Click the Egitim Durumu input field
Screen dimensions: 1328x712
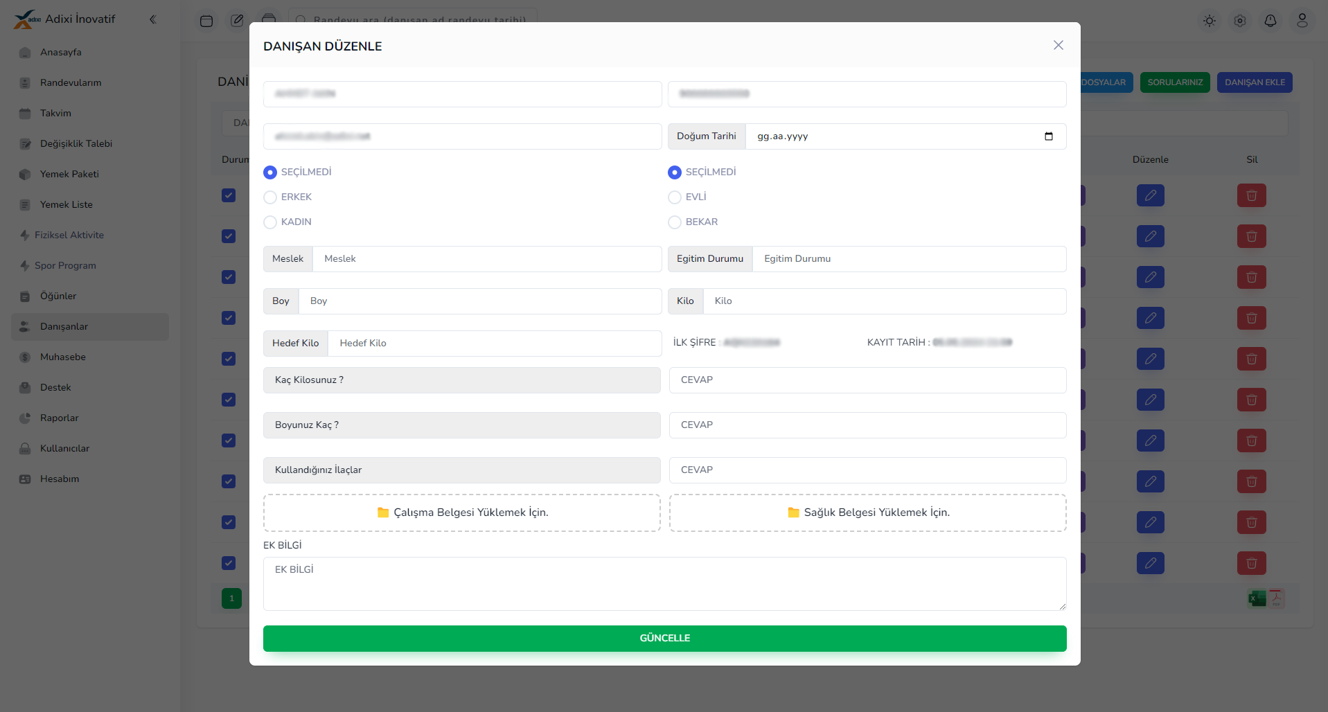click(909, 259)
